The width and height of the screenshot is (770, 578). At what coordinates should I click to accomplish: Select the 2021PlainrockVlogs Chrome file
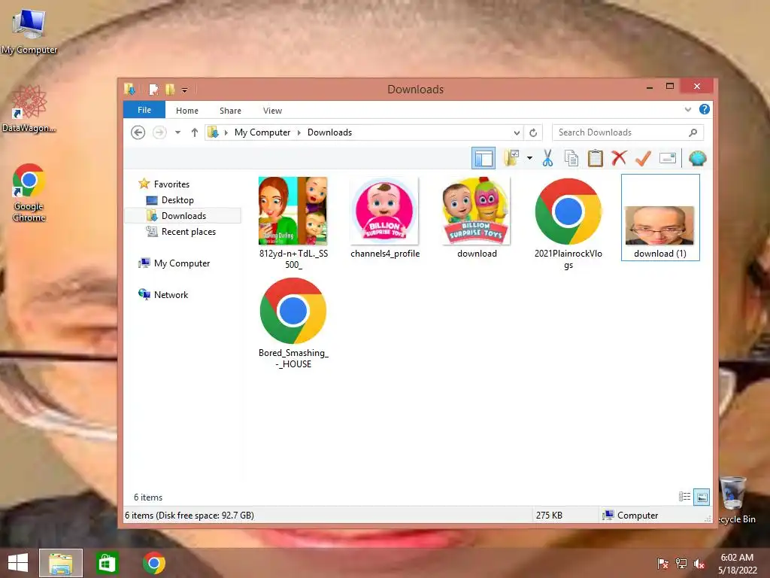(568, 223)
